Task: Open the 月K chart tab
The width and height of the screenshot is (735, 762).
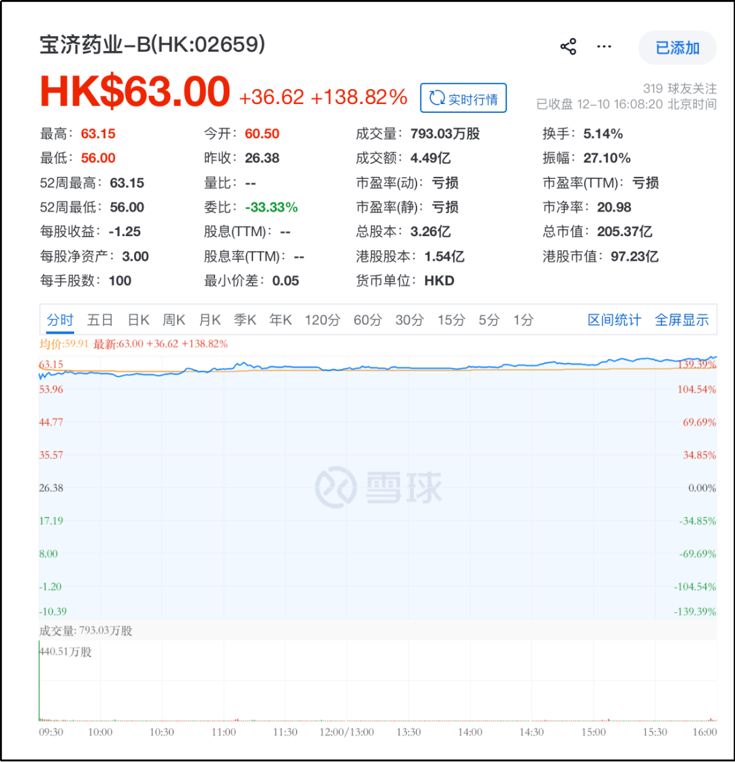Action: 210,320
